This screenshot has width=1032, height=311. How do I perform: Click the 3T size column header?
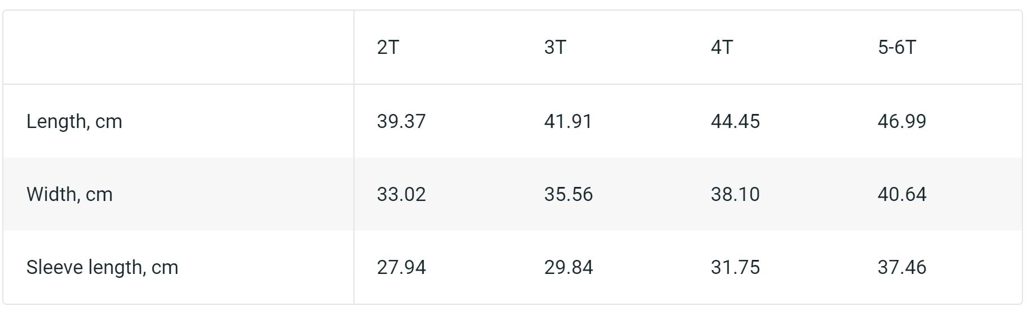[555, 47]
